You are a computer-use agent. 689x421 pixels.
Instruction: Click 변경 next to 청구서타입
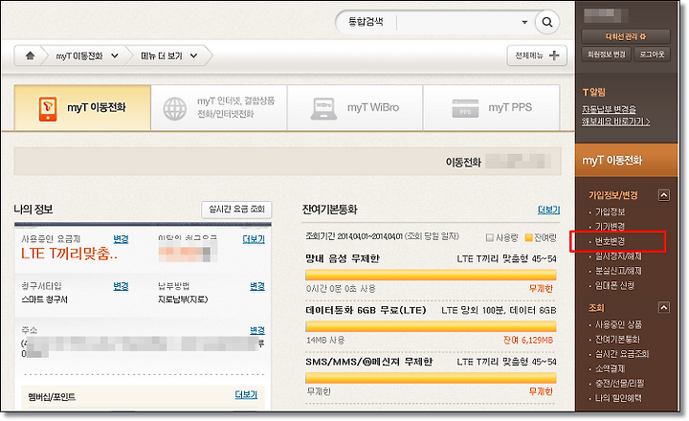[x=121, y=286]
